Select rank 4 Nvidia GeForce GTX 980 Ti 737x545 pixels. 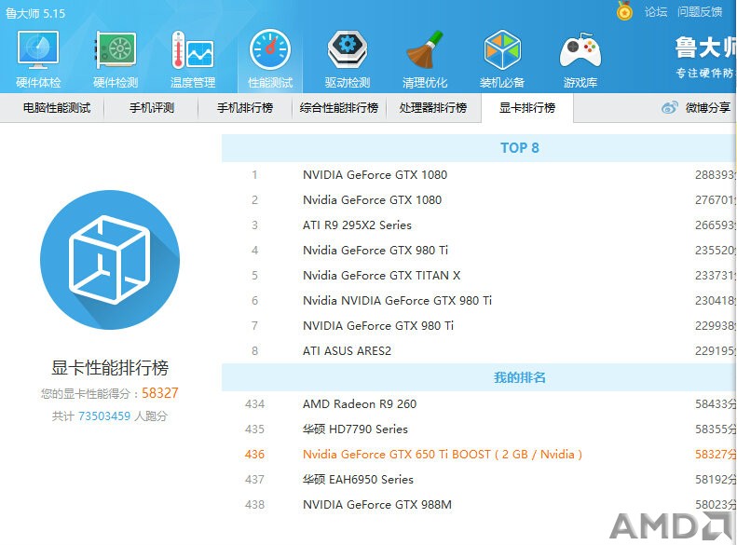479,251
